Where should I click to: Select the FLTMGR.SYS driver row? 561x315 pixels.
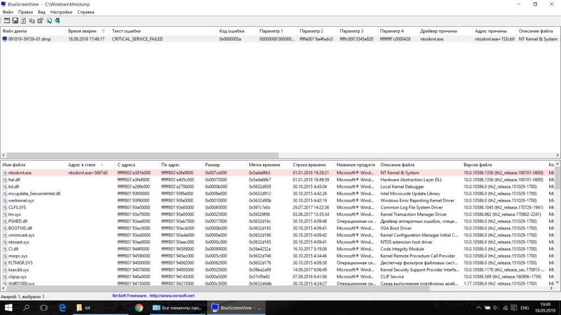coord(277,263)
